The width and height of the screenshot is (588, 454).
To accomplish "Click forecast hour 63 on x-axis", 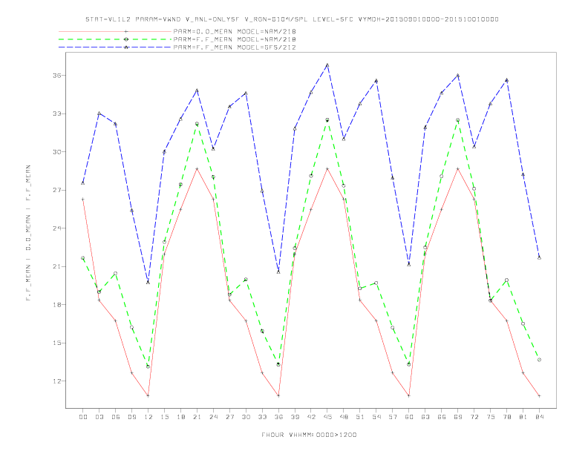I will pyautogui.click(x=425, y=417).
